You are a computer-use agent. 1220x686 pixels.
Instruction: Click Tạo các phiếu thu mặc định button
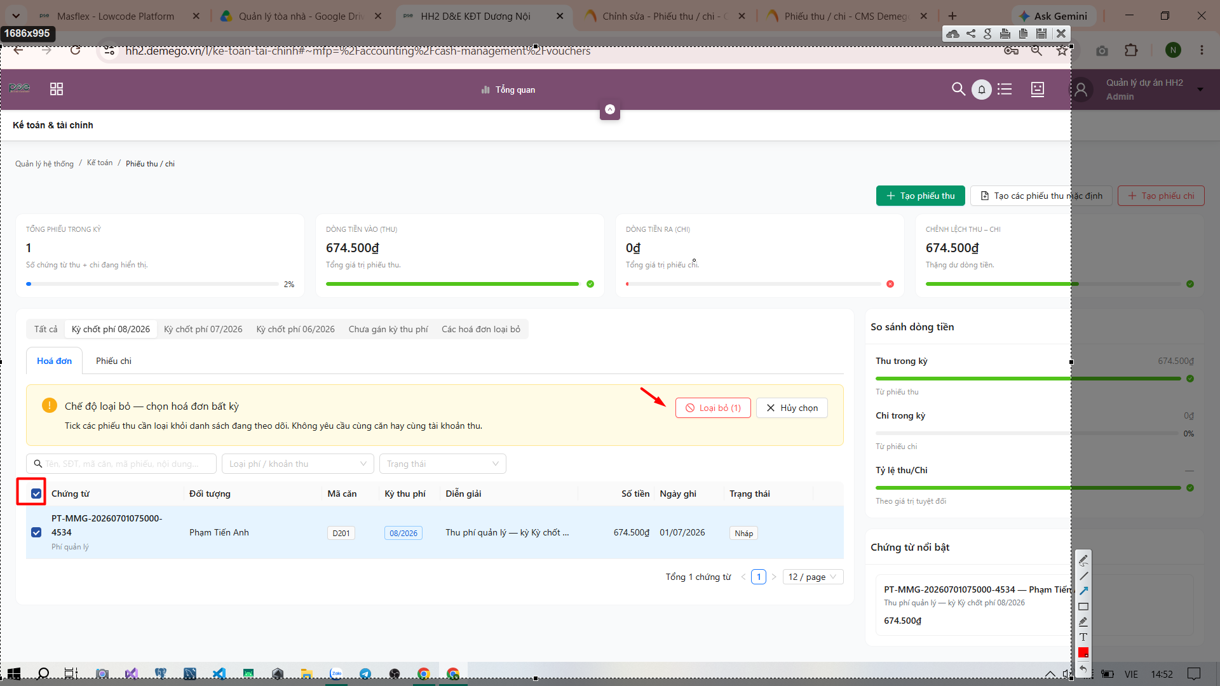(1041, 196)
